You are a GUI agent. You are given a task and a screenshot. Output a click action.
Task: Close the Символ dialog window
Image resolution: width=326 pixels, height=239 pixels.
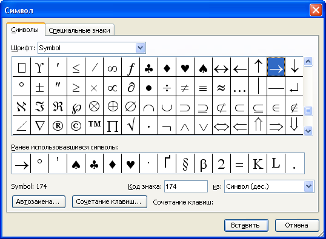pos(316,10)
